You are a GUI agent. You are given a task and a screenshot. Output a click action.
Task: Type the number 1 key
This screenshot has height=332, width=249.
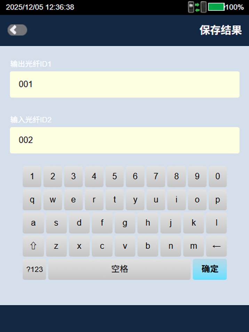click(x=32, y=177)
